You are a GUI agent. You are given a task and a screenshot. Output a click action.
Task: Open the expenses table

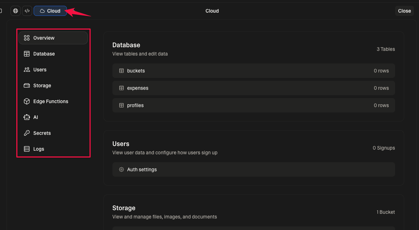138,88
